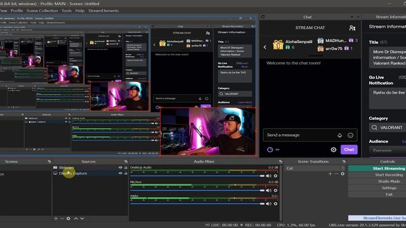This screenshot has width=406, height=228.
Task: Open transition properties gear icon
Action: [x=343, y=174]
